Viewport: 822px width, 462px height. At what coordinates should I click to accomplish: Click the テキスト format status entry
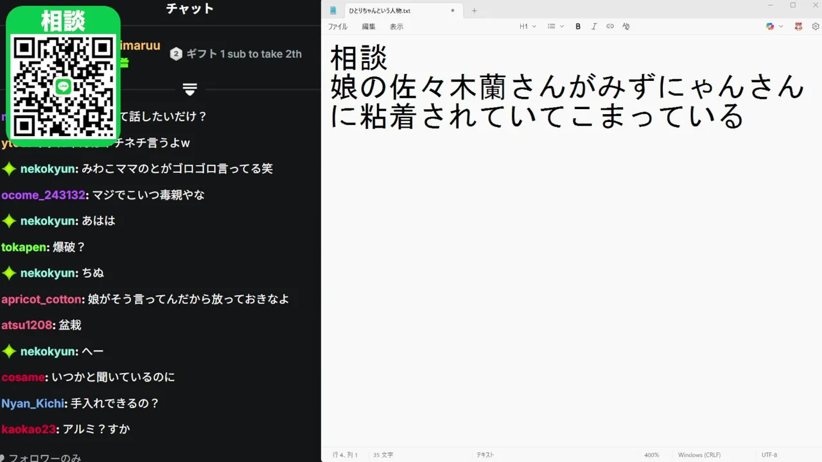click(485, 455)
